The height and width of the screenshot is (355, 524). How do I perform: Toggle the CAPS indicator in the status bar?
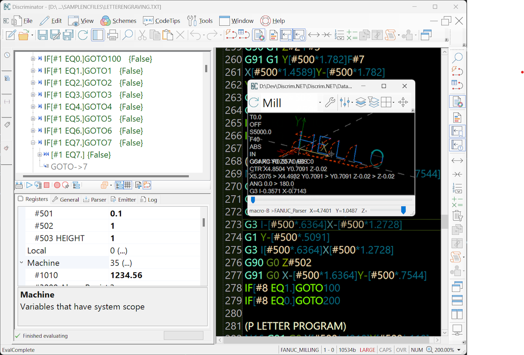click(x=385, y=350)
